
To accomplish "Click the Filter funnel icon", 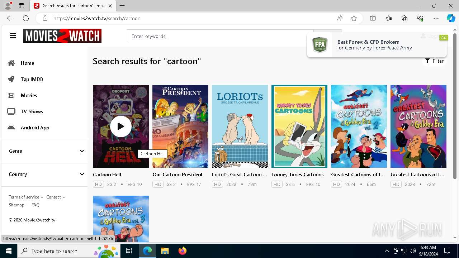I will [427, 61].
